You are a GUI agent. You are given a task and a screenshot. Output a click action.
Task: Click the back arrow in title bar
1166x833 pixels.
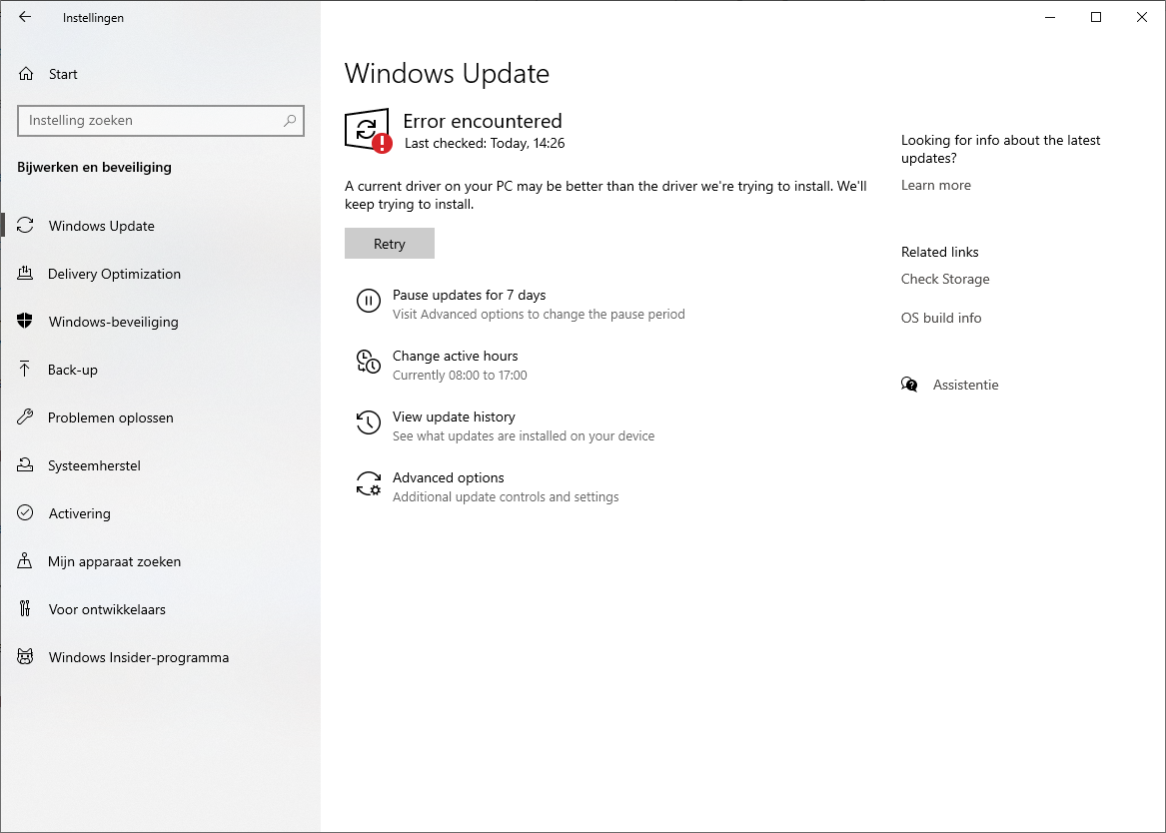tap(25, 16)
